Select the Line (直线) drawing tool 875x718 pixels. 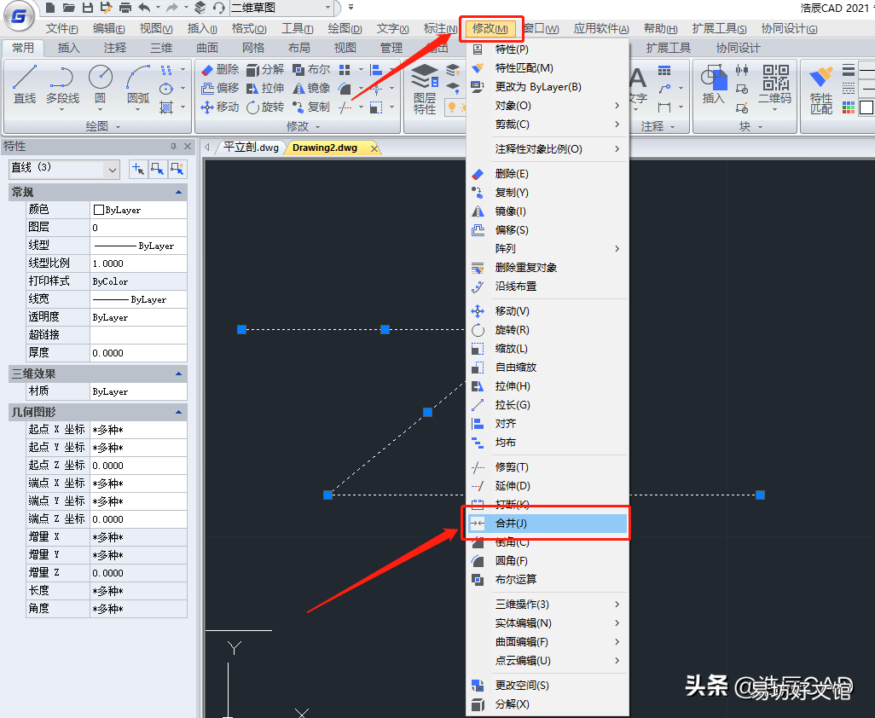tap(25, 84)
